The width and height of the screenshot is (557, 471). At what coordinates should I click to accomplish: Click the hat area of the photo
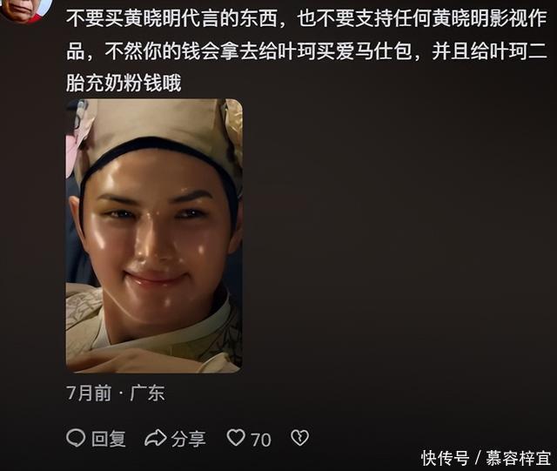point(160,123)
